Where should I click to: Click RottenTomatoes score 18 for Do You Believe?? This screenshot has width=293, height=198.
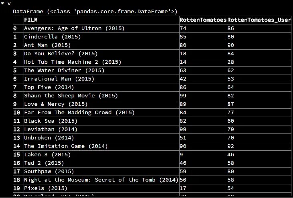[203, 54]
